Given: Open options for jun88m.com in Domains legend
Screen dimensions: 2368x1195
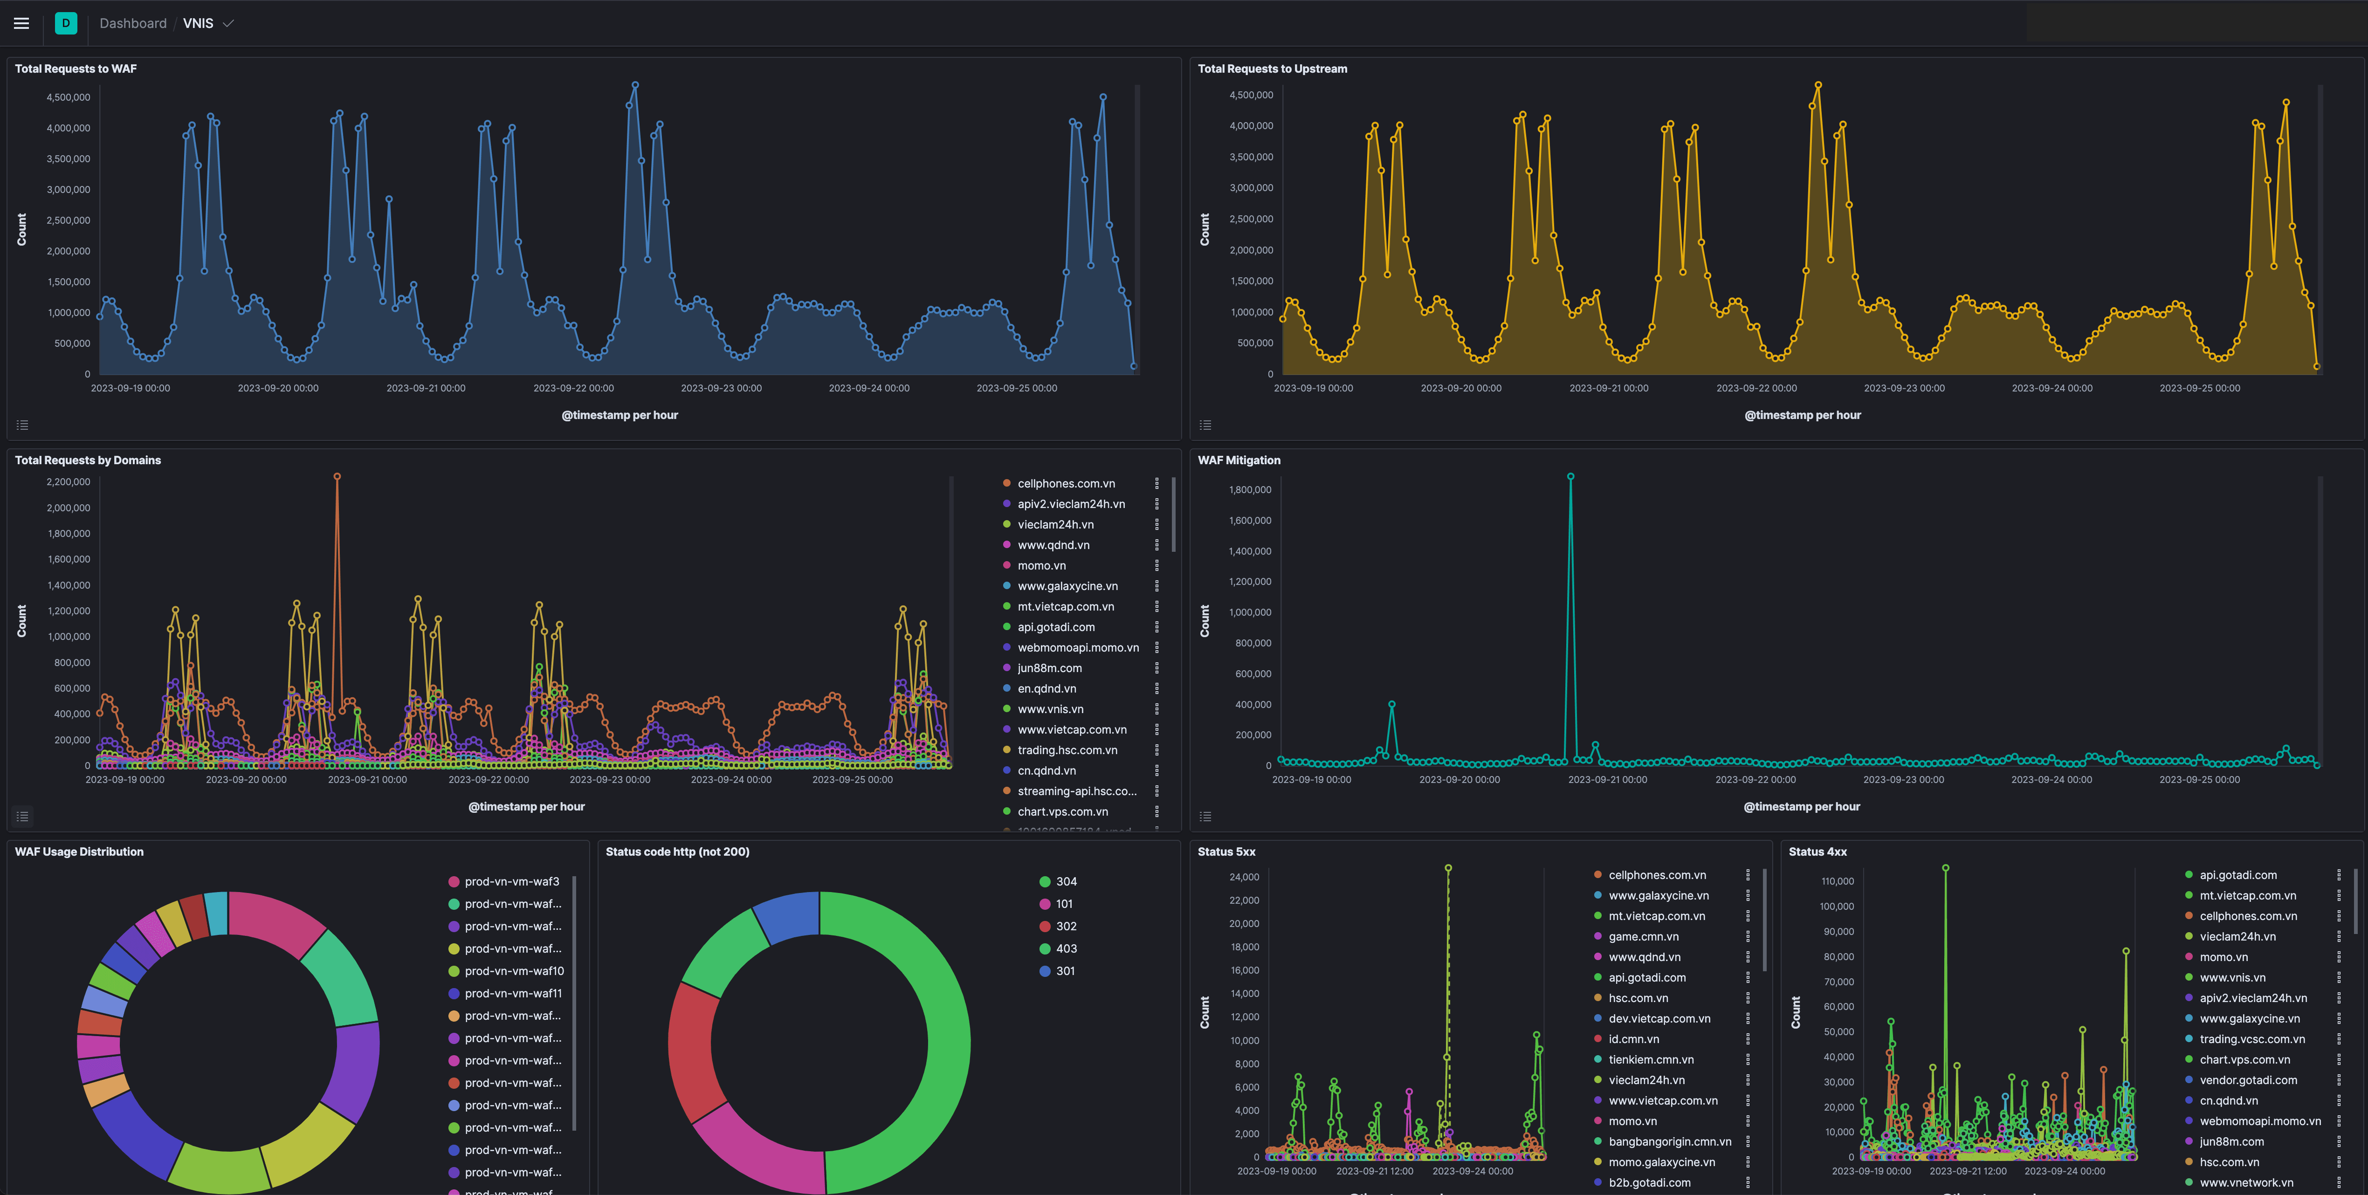Looking at the screenshot, I should pyautogui.click(x=1156, y=668).
